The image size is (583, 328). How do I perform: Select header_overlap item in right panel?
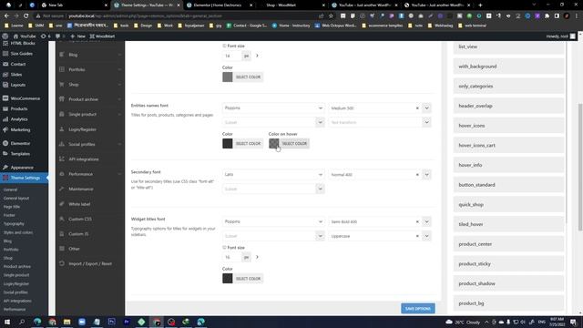coord(508,106)
